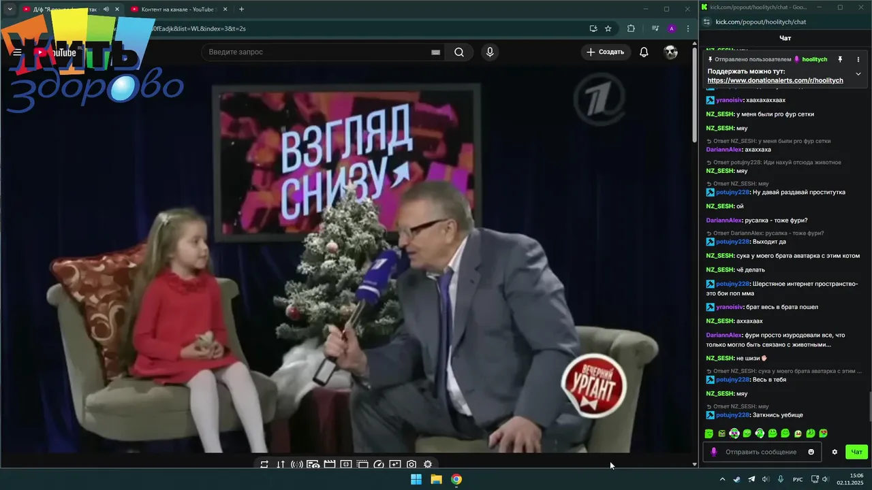Click potujny228 username in Выходит да message
The image size is (872, 490).
tap(732, 242)
